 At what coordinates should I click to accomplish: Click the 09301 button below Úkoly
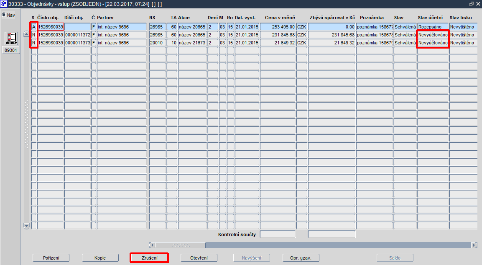[11, 50]
